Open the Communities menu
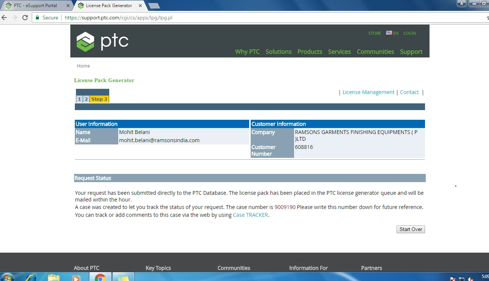489x281 pixels. [375, 51]
